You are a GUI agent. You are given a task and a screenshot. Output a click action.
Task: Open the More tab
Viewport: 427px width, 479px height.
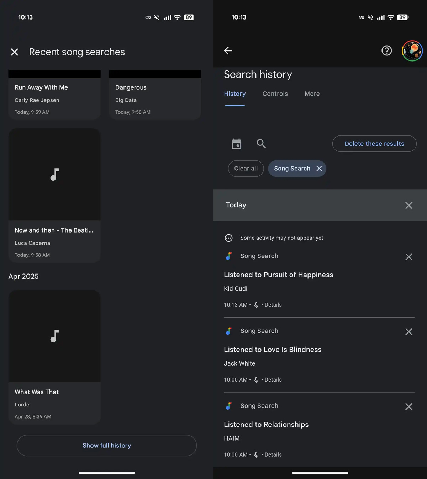point(312,94)
